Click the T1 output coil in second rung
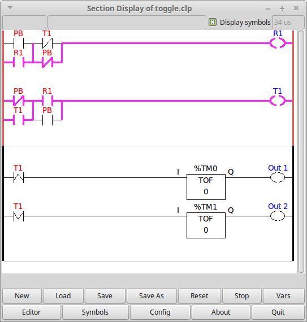The height and width of the screenshot is (322, 307). (278, 101)
